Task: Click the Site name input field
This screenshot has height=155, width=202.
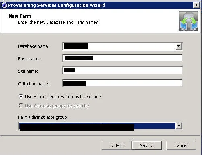Action: tap(122, 70)
